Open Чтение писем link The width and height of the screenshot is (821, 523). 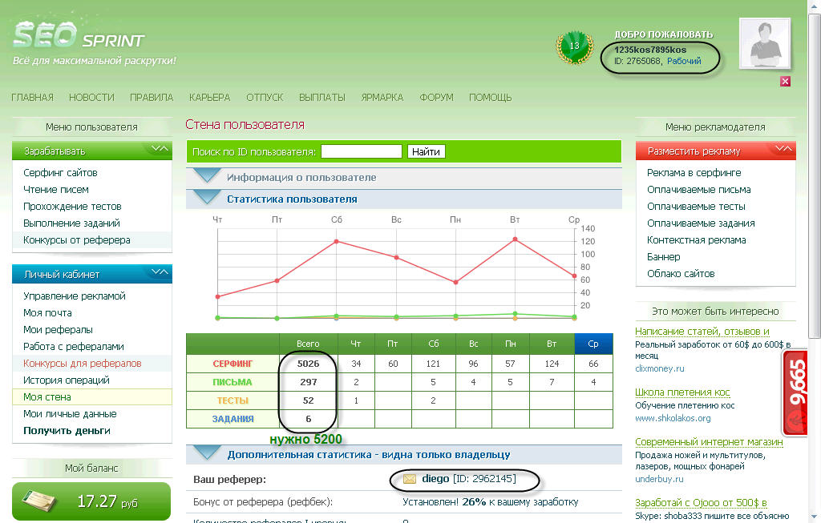coord(56,189)
